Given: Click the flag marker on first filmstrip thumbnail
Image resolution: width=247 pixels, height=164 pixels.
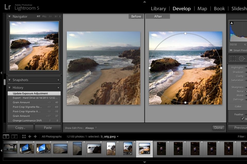Looking at the screenshot, I should (x=17, y=142).
